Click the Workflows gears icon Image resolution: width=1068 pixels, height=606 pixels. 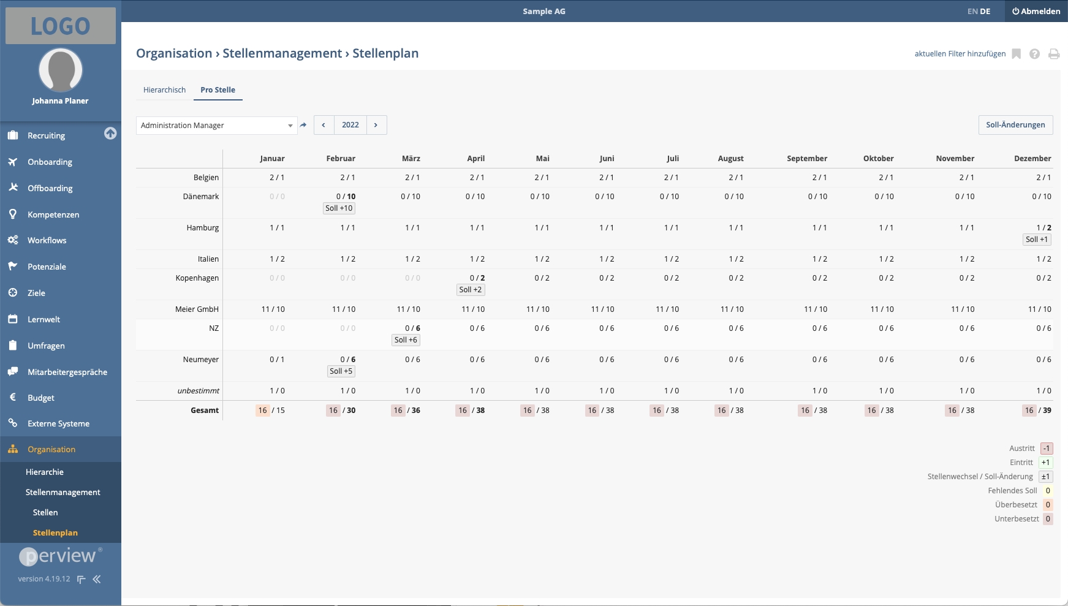13,240
